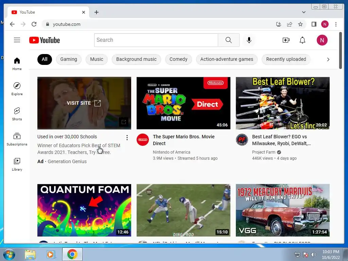Image resolution: width=348 pixels, height=261 pixels.
Task: Open Subscriptions in the sidebar
Action: tap(17, 139)
